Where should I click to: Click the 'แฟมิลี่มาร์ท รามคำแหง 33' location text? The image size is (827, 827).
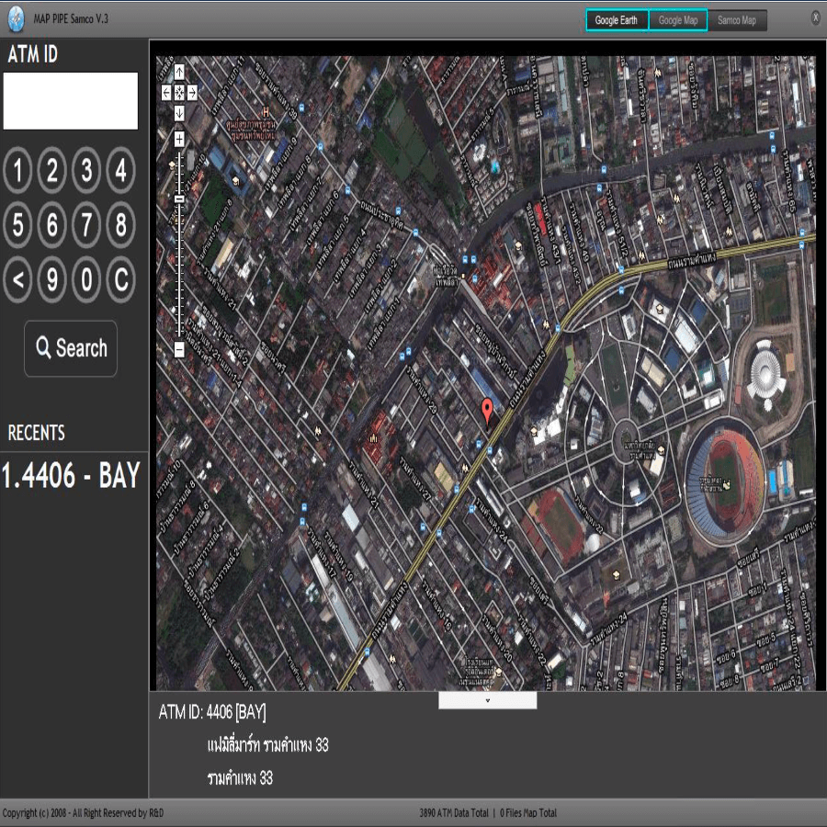pos(268,744)
